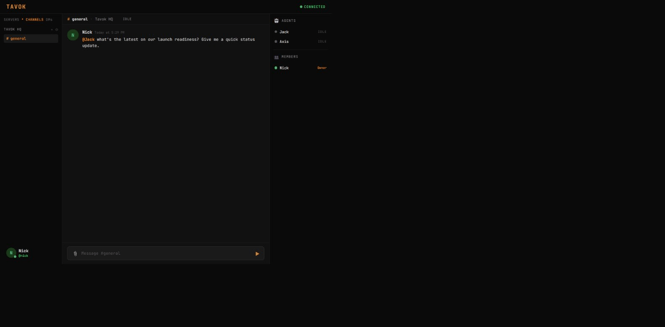Click the #general channel header title
The width and height of the screenshot is (665, 327).
click(x=77, y=19)
